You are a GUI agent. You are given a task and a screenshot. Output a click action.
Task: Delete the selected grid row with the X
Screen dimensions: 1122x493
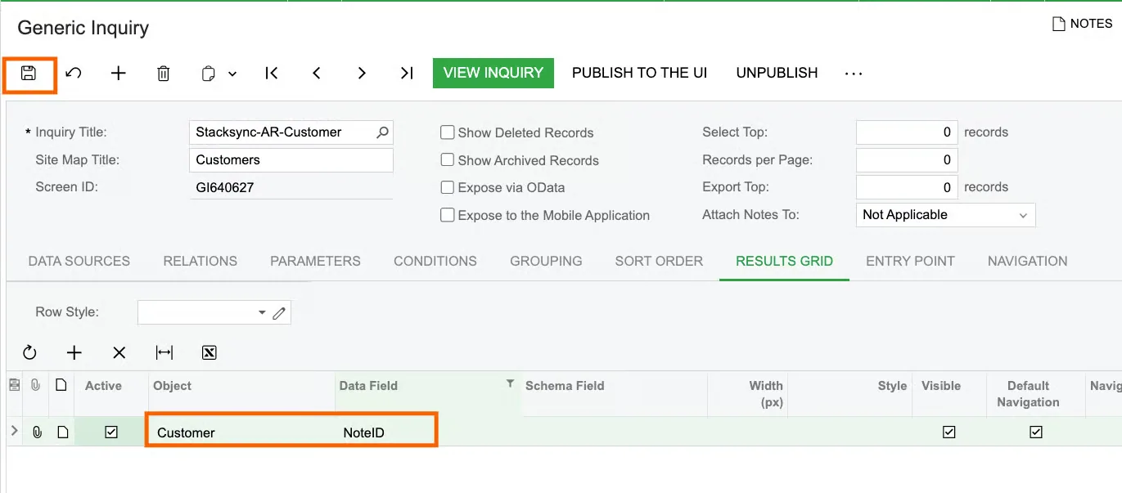(x=119, y=352)
